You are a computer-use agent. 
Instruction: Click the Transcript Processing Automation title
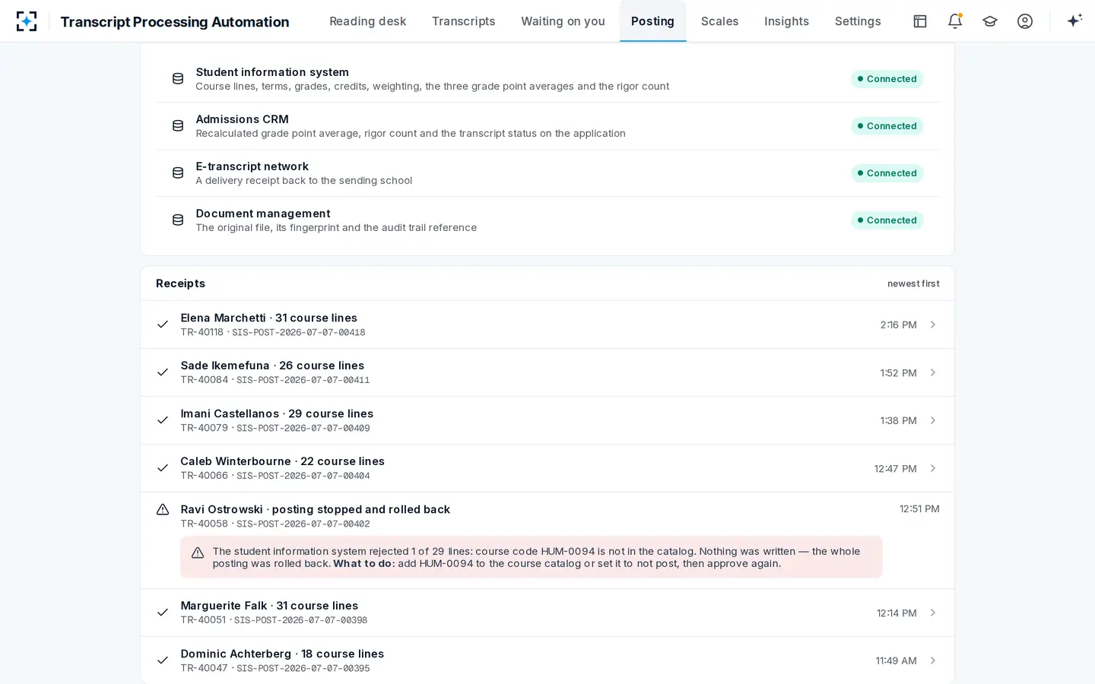175,22
